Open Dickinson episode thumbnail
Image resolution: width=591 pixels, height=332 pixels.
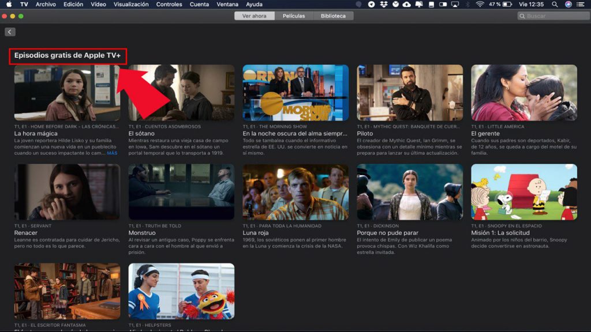(x=410, y=192)
